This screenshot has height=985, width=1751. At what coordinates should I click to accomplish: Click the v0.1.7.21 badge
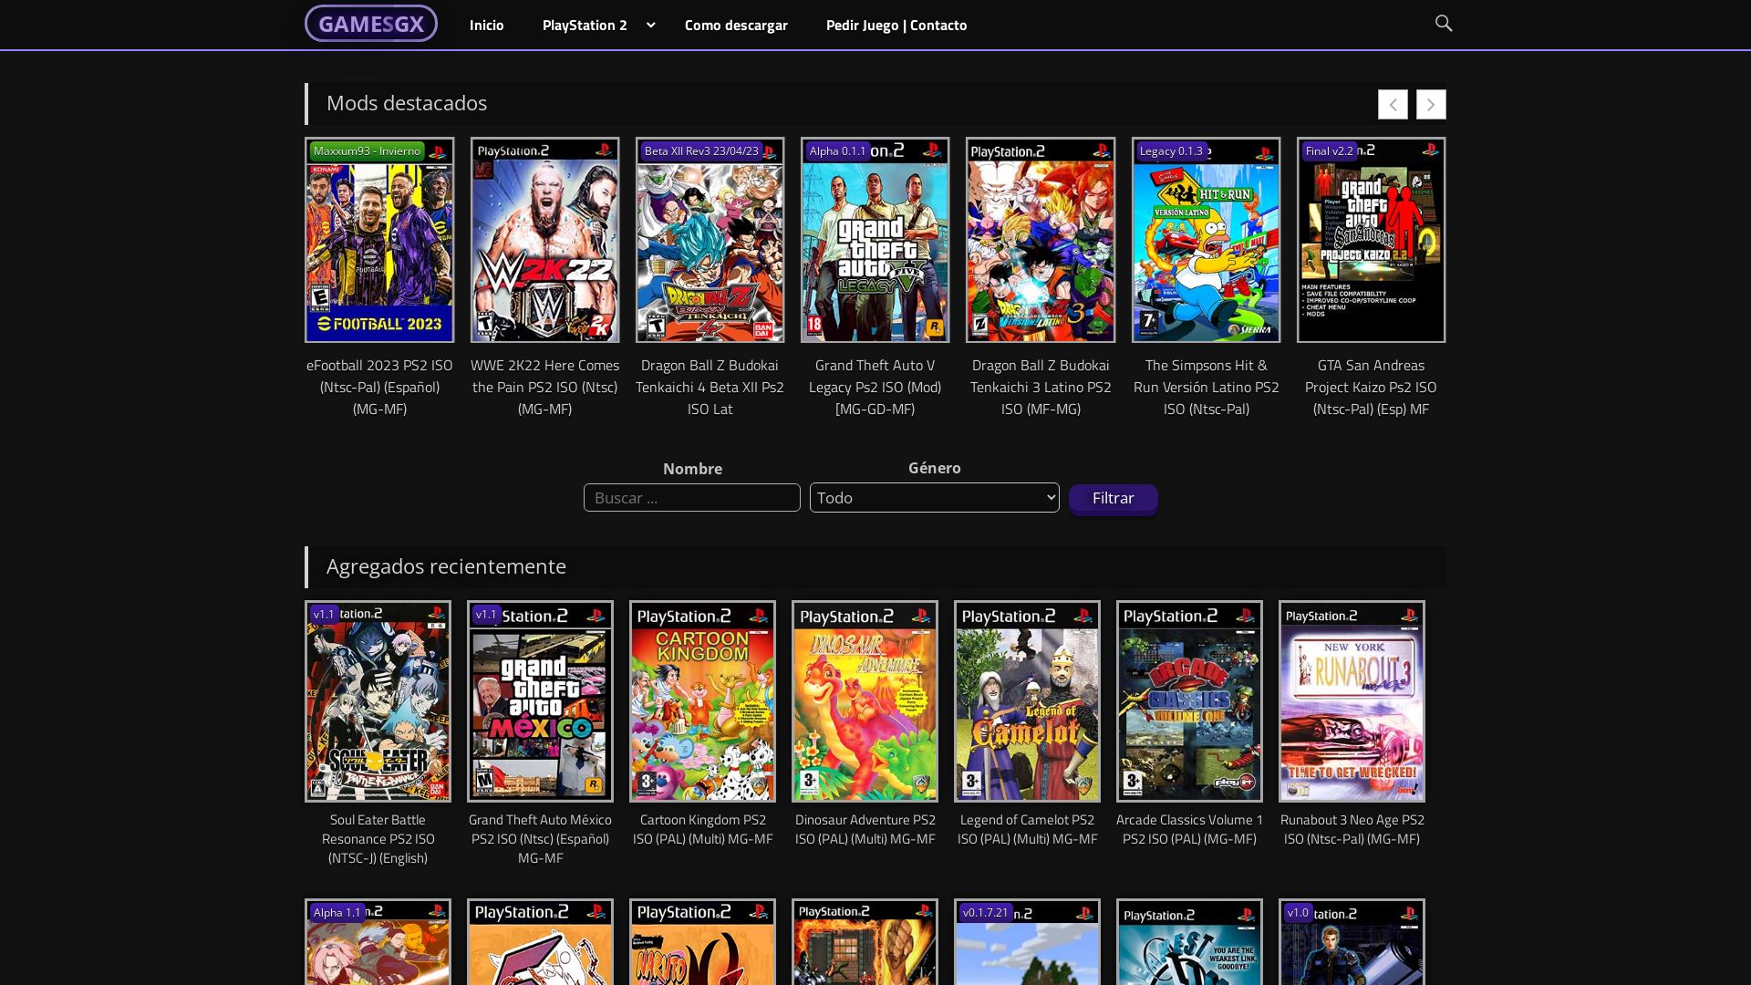point(985,912)
